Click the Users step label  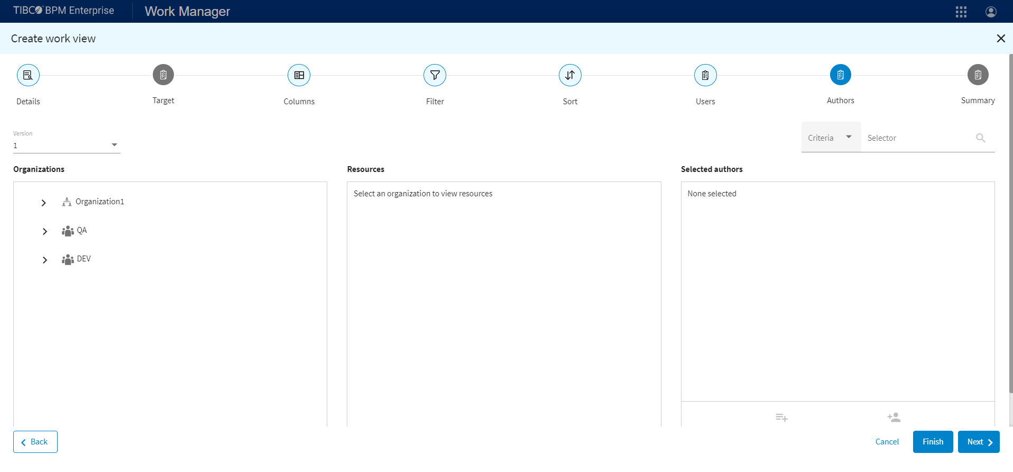705,102
